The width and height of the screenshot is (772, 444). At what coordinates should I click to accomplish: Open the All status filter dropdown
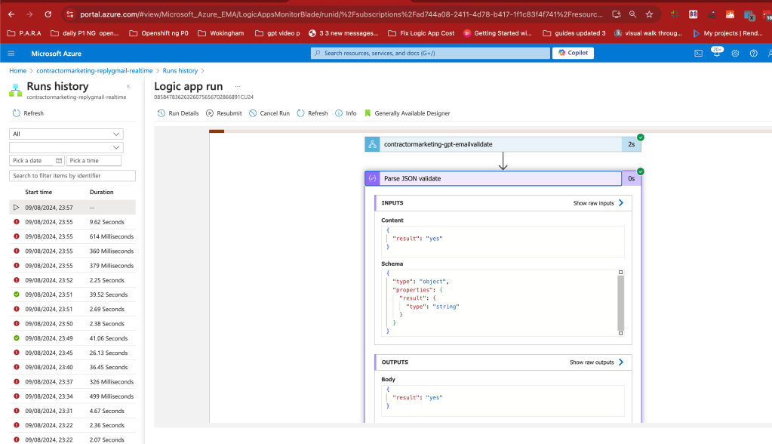[66, 134]
